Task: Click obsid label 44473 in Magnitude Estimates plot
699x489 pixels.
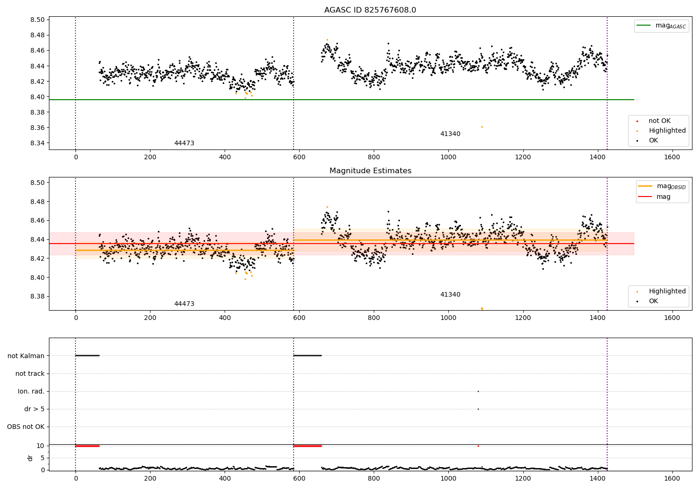Action: tap(184, 304)
